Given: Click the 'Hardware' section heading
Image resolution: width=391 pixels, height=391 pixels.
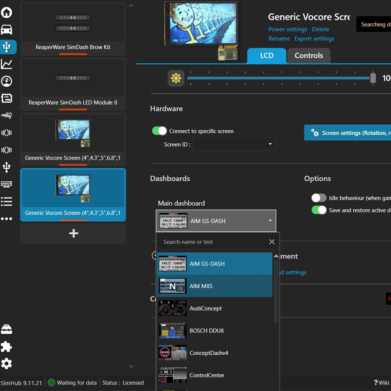Looking at the screenshot, I should click(x=166, y=109).
